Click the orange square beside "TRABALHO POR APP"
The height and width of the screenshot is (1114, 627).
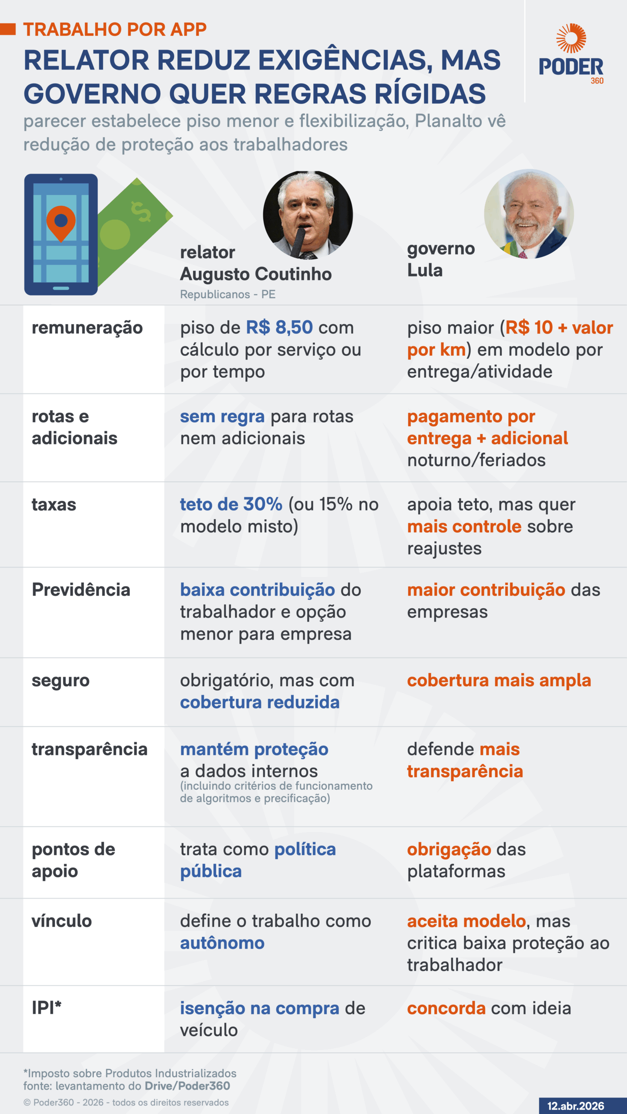coord(8,30)
